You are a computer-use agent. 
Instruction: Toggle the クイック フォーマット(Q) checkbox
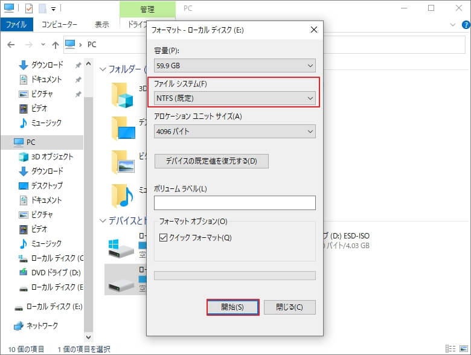163,237
